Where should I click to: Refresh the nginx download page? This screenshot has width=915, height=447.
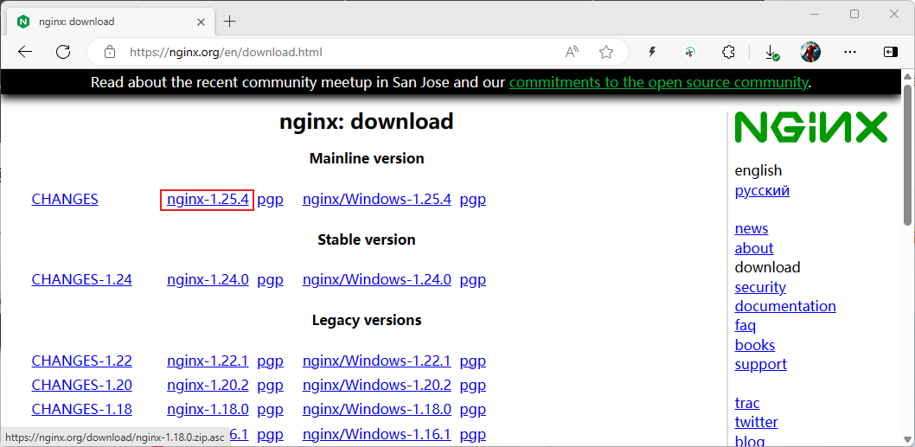click(x=63, y=52)
